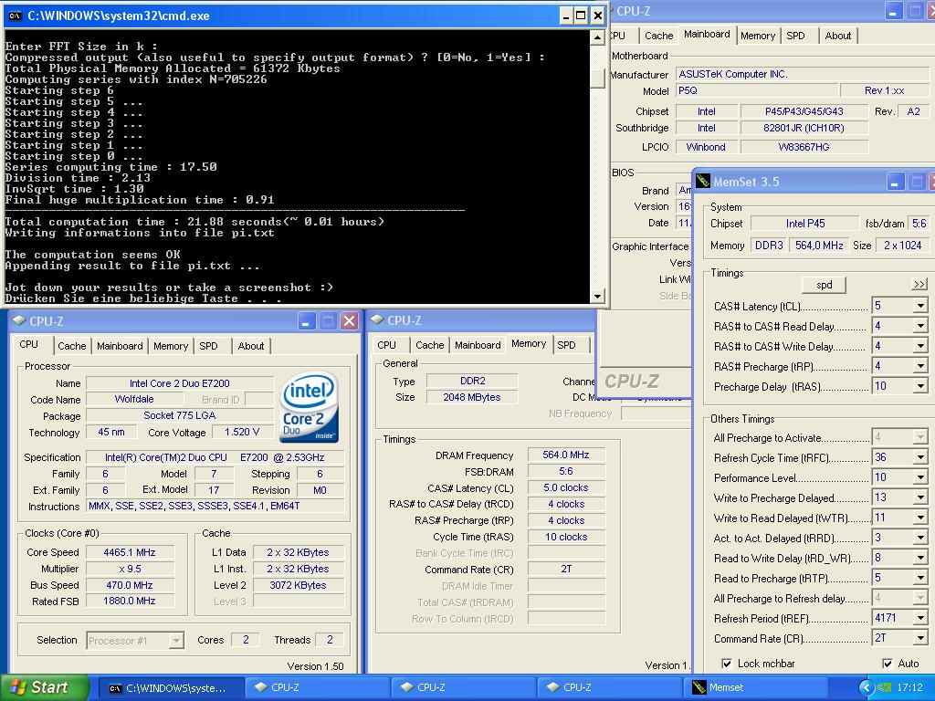Click the Memory CPU-Z window title icon
The height and width of the screenshot is (701, 935).
[377, 320]
